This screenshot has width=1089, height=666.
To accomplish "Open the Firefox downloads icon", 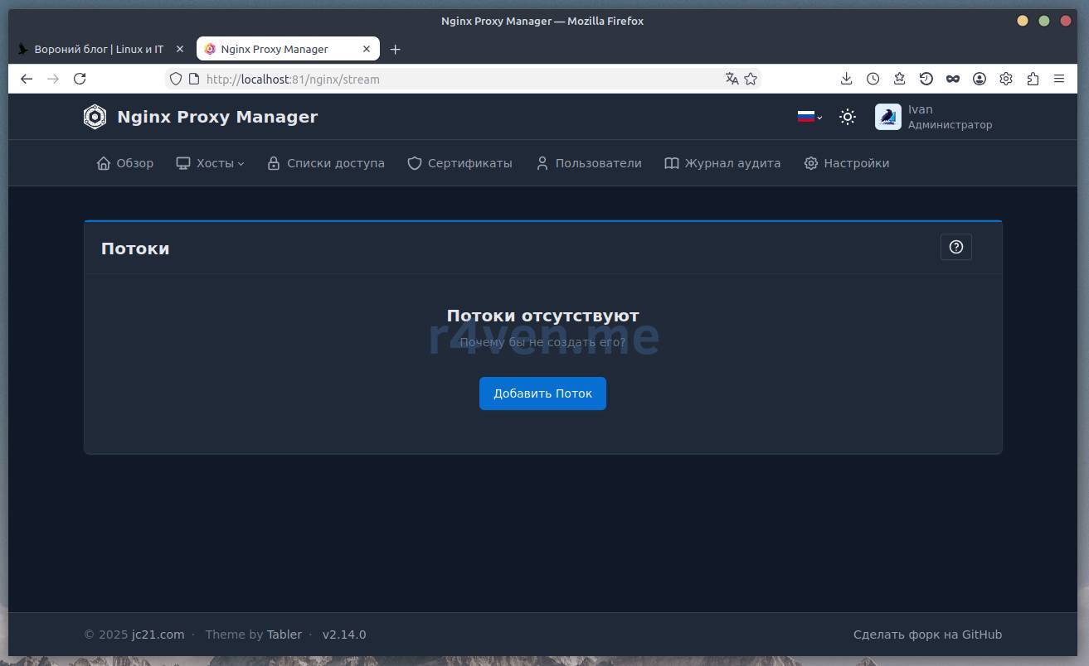I will 846,79.
